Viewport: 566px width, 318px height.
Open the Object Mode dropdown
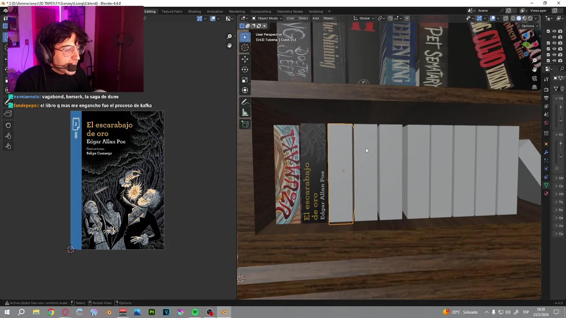click(267, 18)
